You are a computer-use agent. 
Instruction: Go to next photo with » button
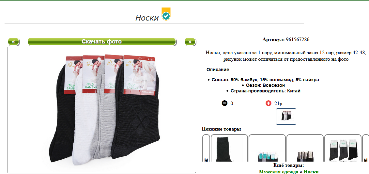(x=190, y=42)
